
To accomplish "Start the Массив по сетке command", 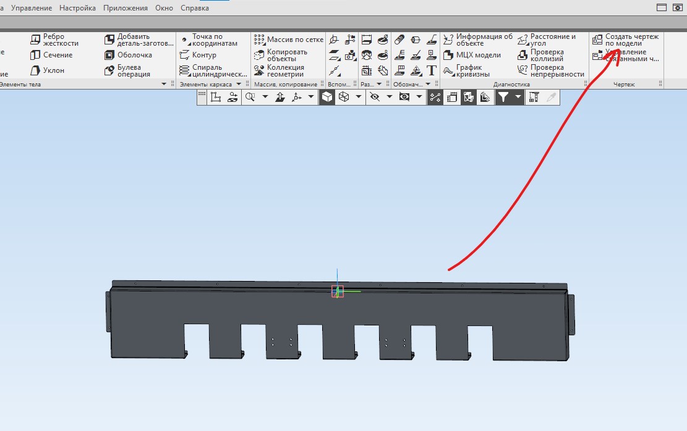I will coord(288,40).
